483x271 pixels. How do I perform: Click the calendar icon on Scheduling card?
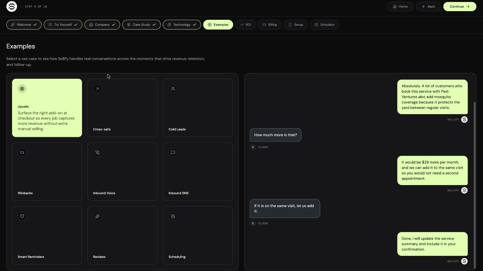pyautogui.click(x=173, y=216)
